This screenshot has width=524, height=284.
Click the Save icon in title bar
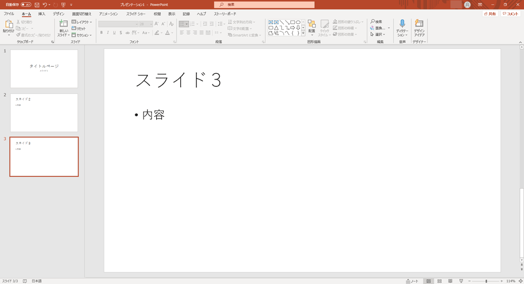[37, 5]
